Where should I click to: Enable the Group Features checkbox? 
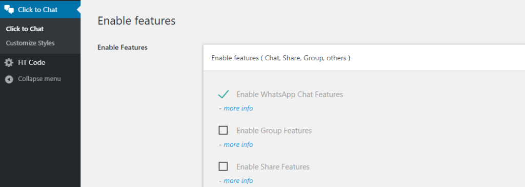point(223,130)
